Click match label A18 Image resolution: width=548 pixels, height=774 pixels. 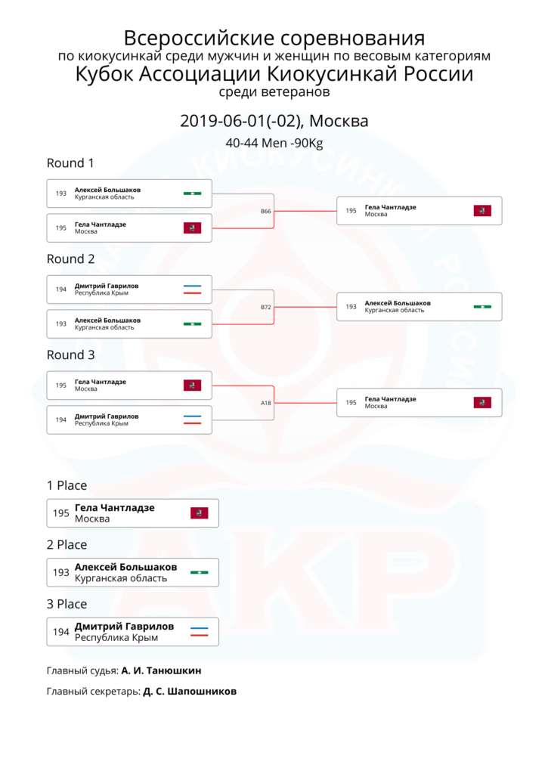(x=265, y=404)
